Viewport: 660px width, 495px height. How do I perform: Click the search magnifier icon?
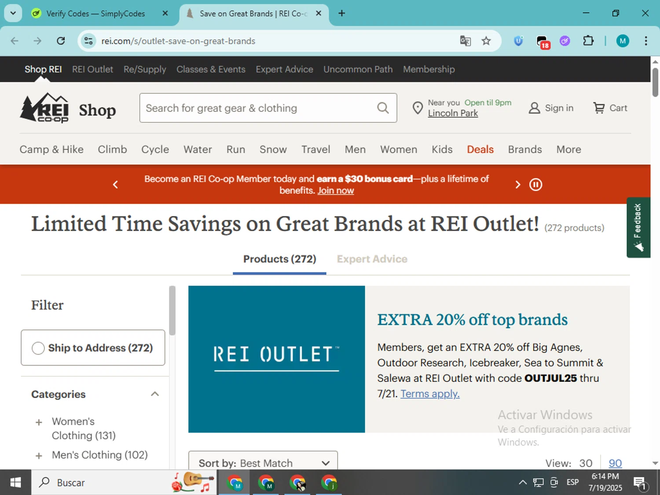pyautogui.click(x=383, y=108)
